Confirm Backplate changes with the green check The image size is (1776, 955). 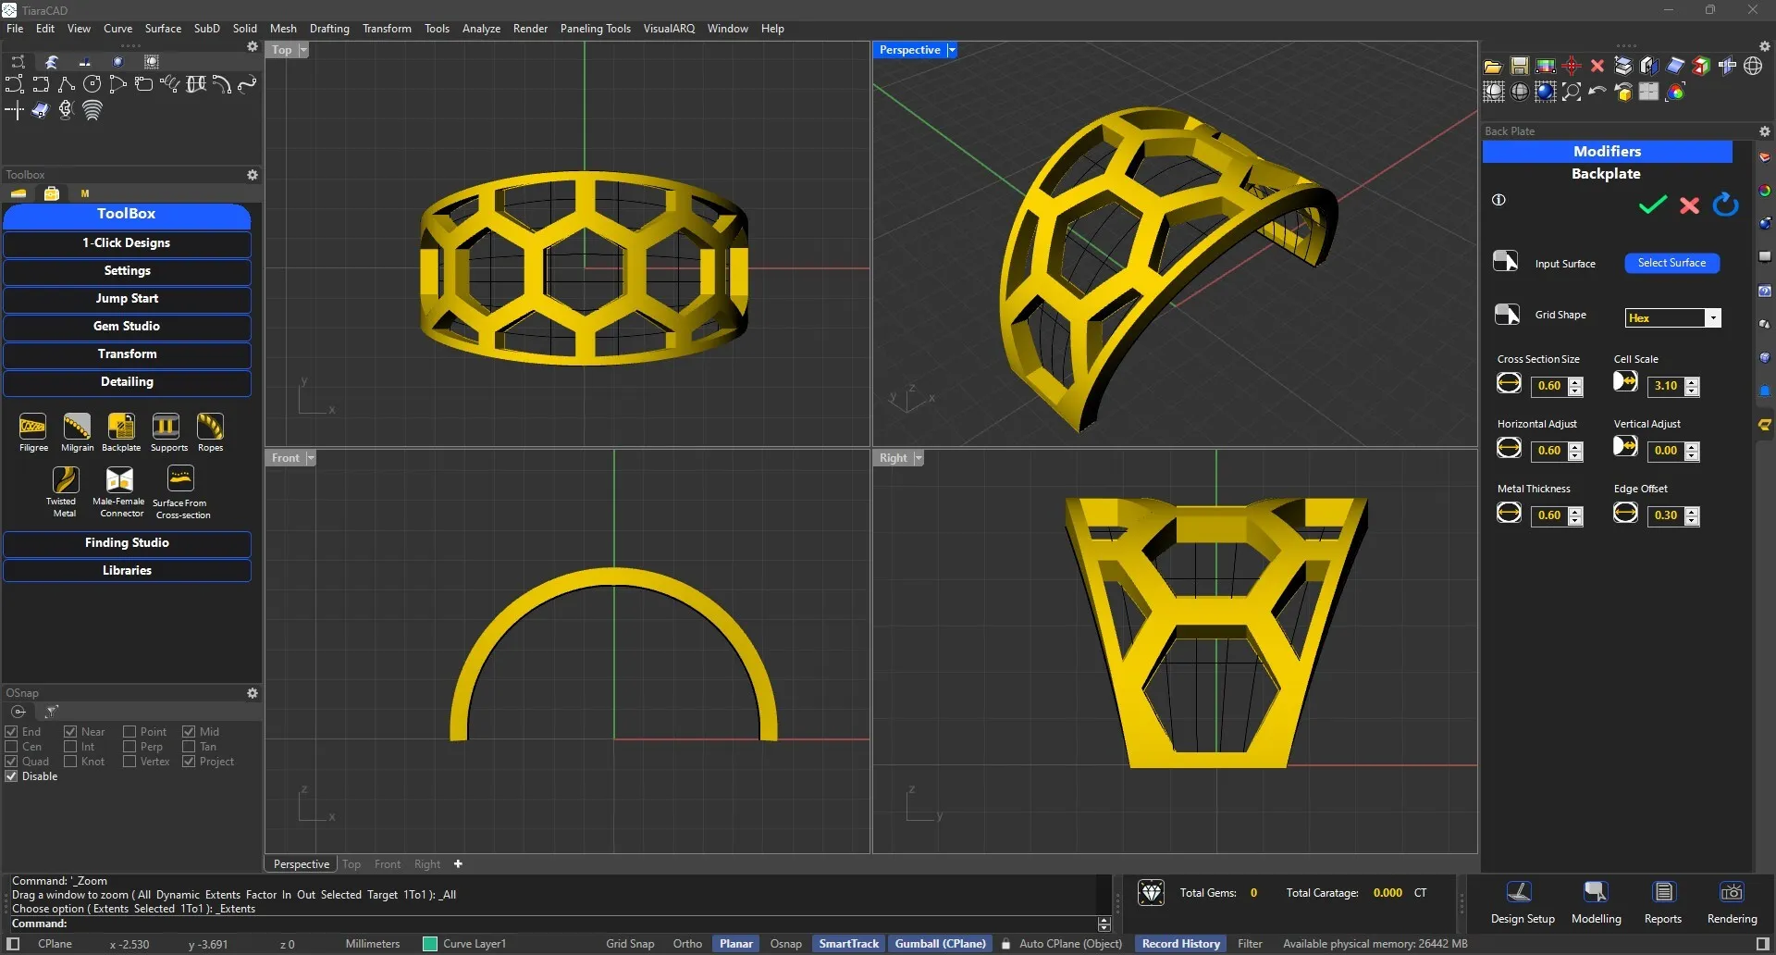1652,205
